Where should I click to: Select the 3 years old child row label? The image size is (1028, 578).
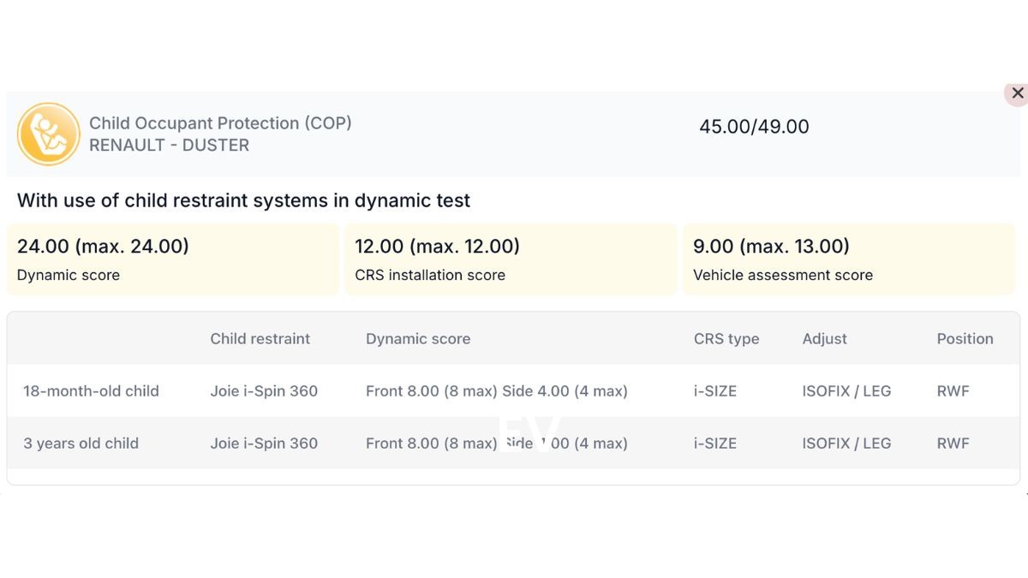click(x=81, y=444)
